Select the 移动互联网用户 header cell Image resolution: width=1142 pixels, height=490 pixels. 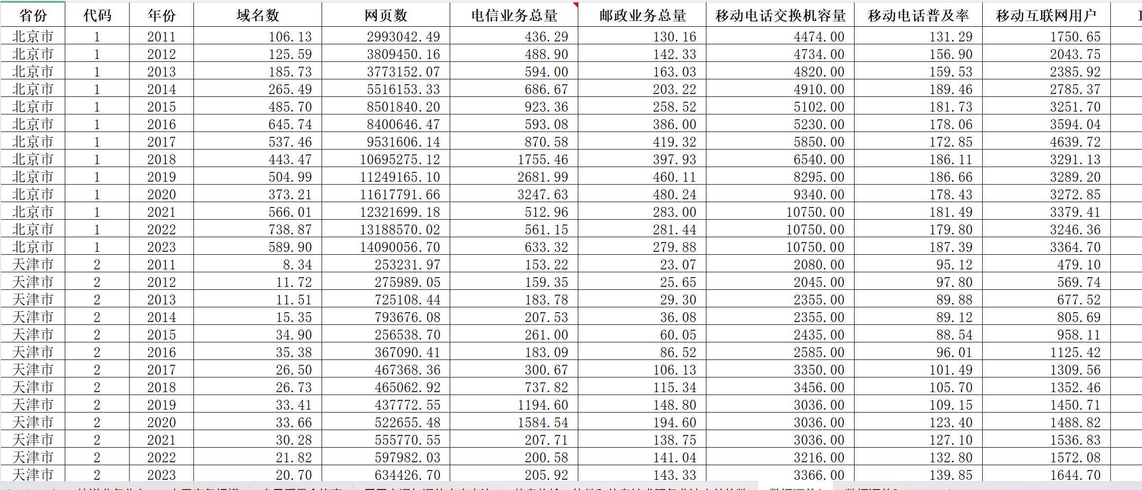coord(1047,15)
